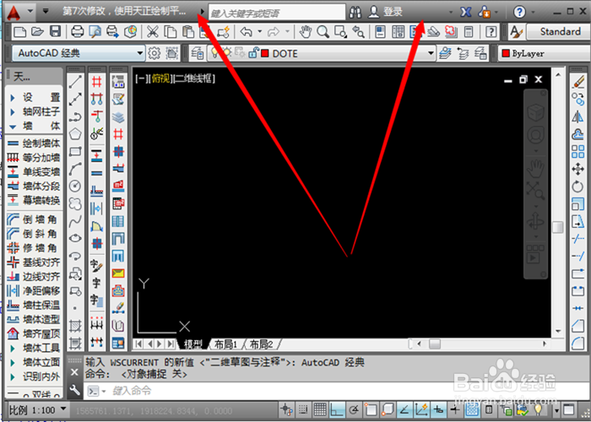Click the Layer Previous icon
Viewport: 591px width, 422px height.
click(x=463, y=53)
